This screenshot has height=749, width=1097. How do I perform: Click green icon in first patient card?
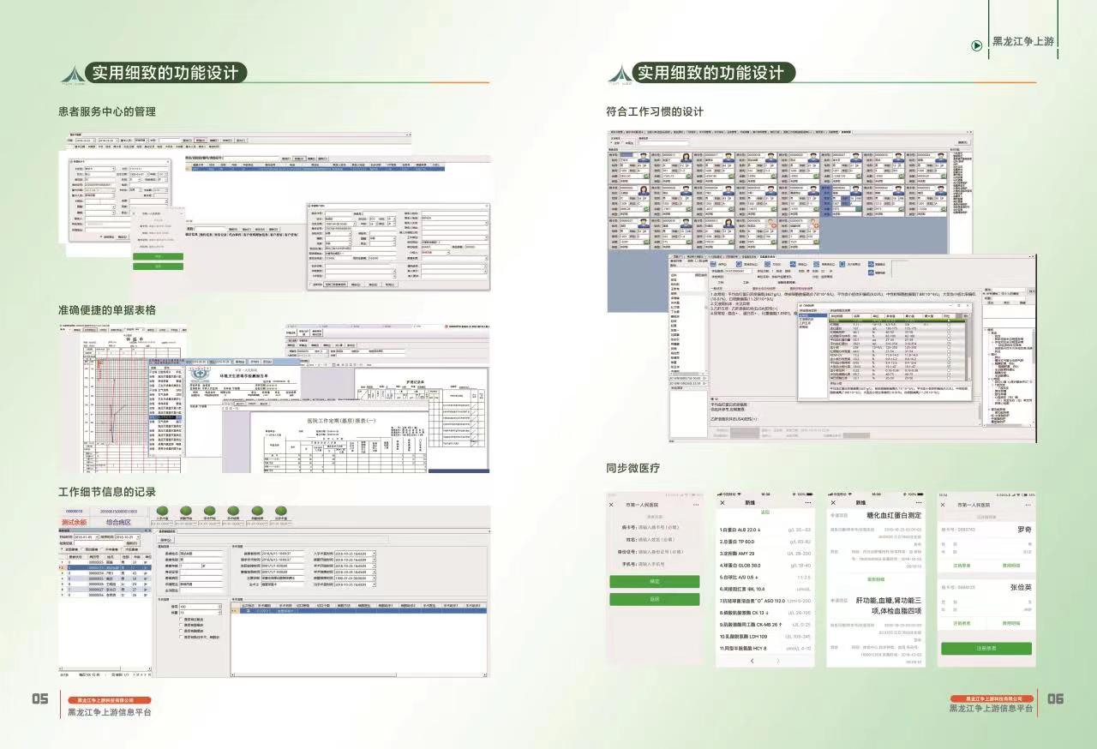click(647, 176)
